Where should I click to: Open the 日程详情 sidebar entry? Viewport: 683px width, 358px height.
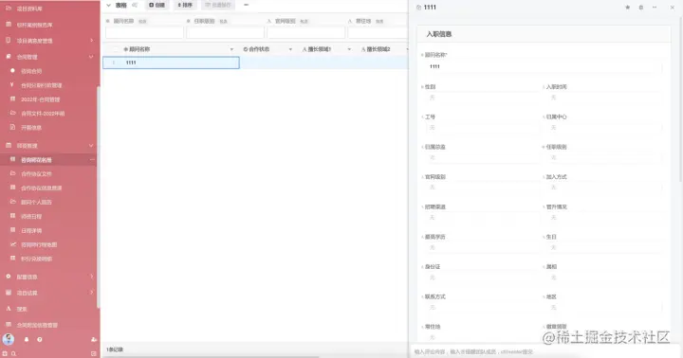(31, 230)
